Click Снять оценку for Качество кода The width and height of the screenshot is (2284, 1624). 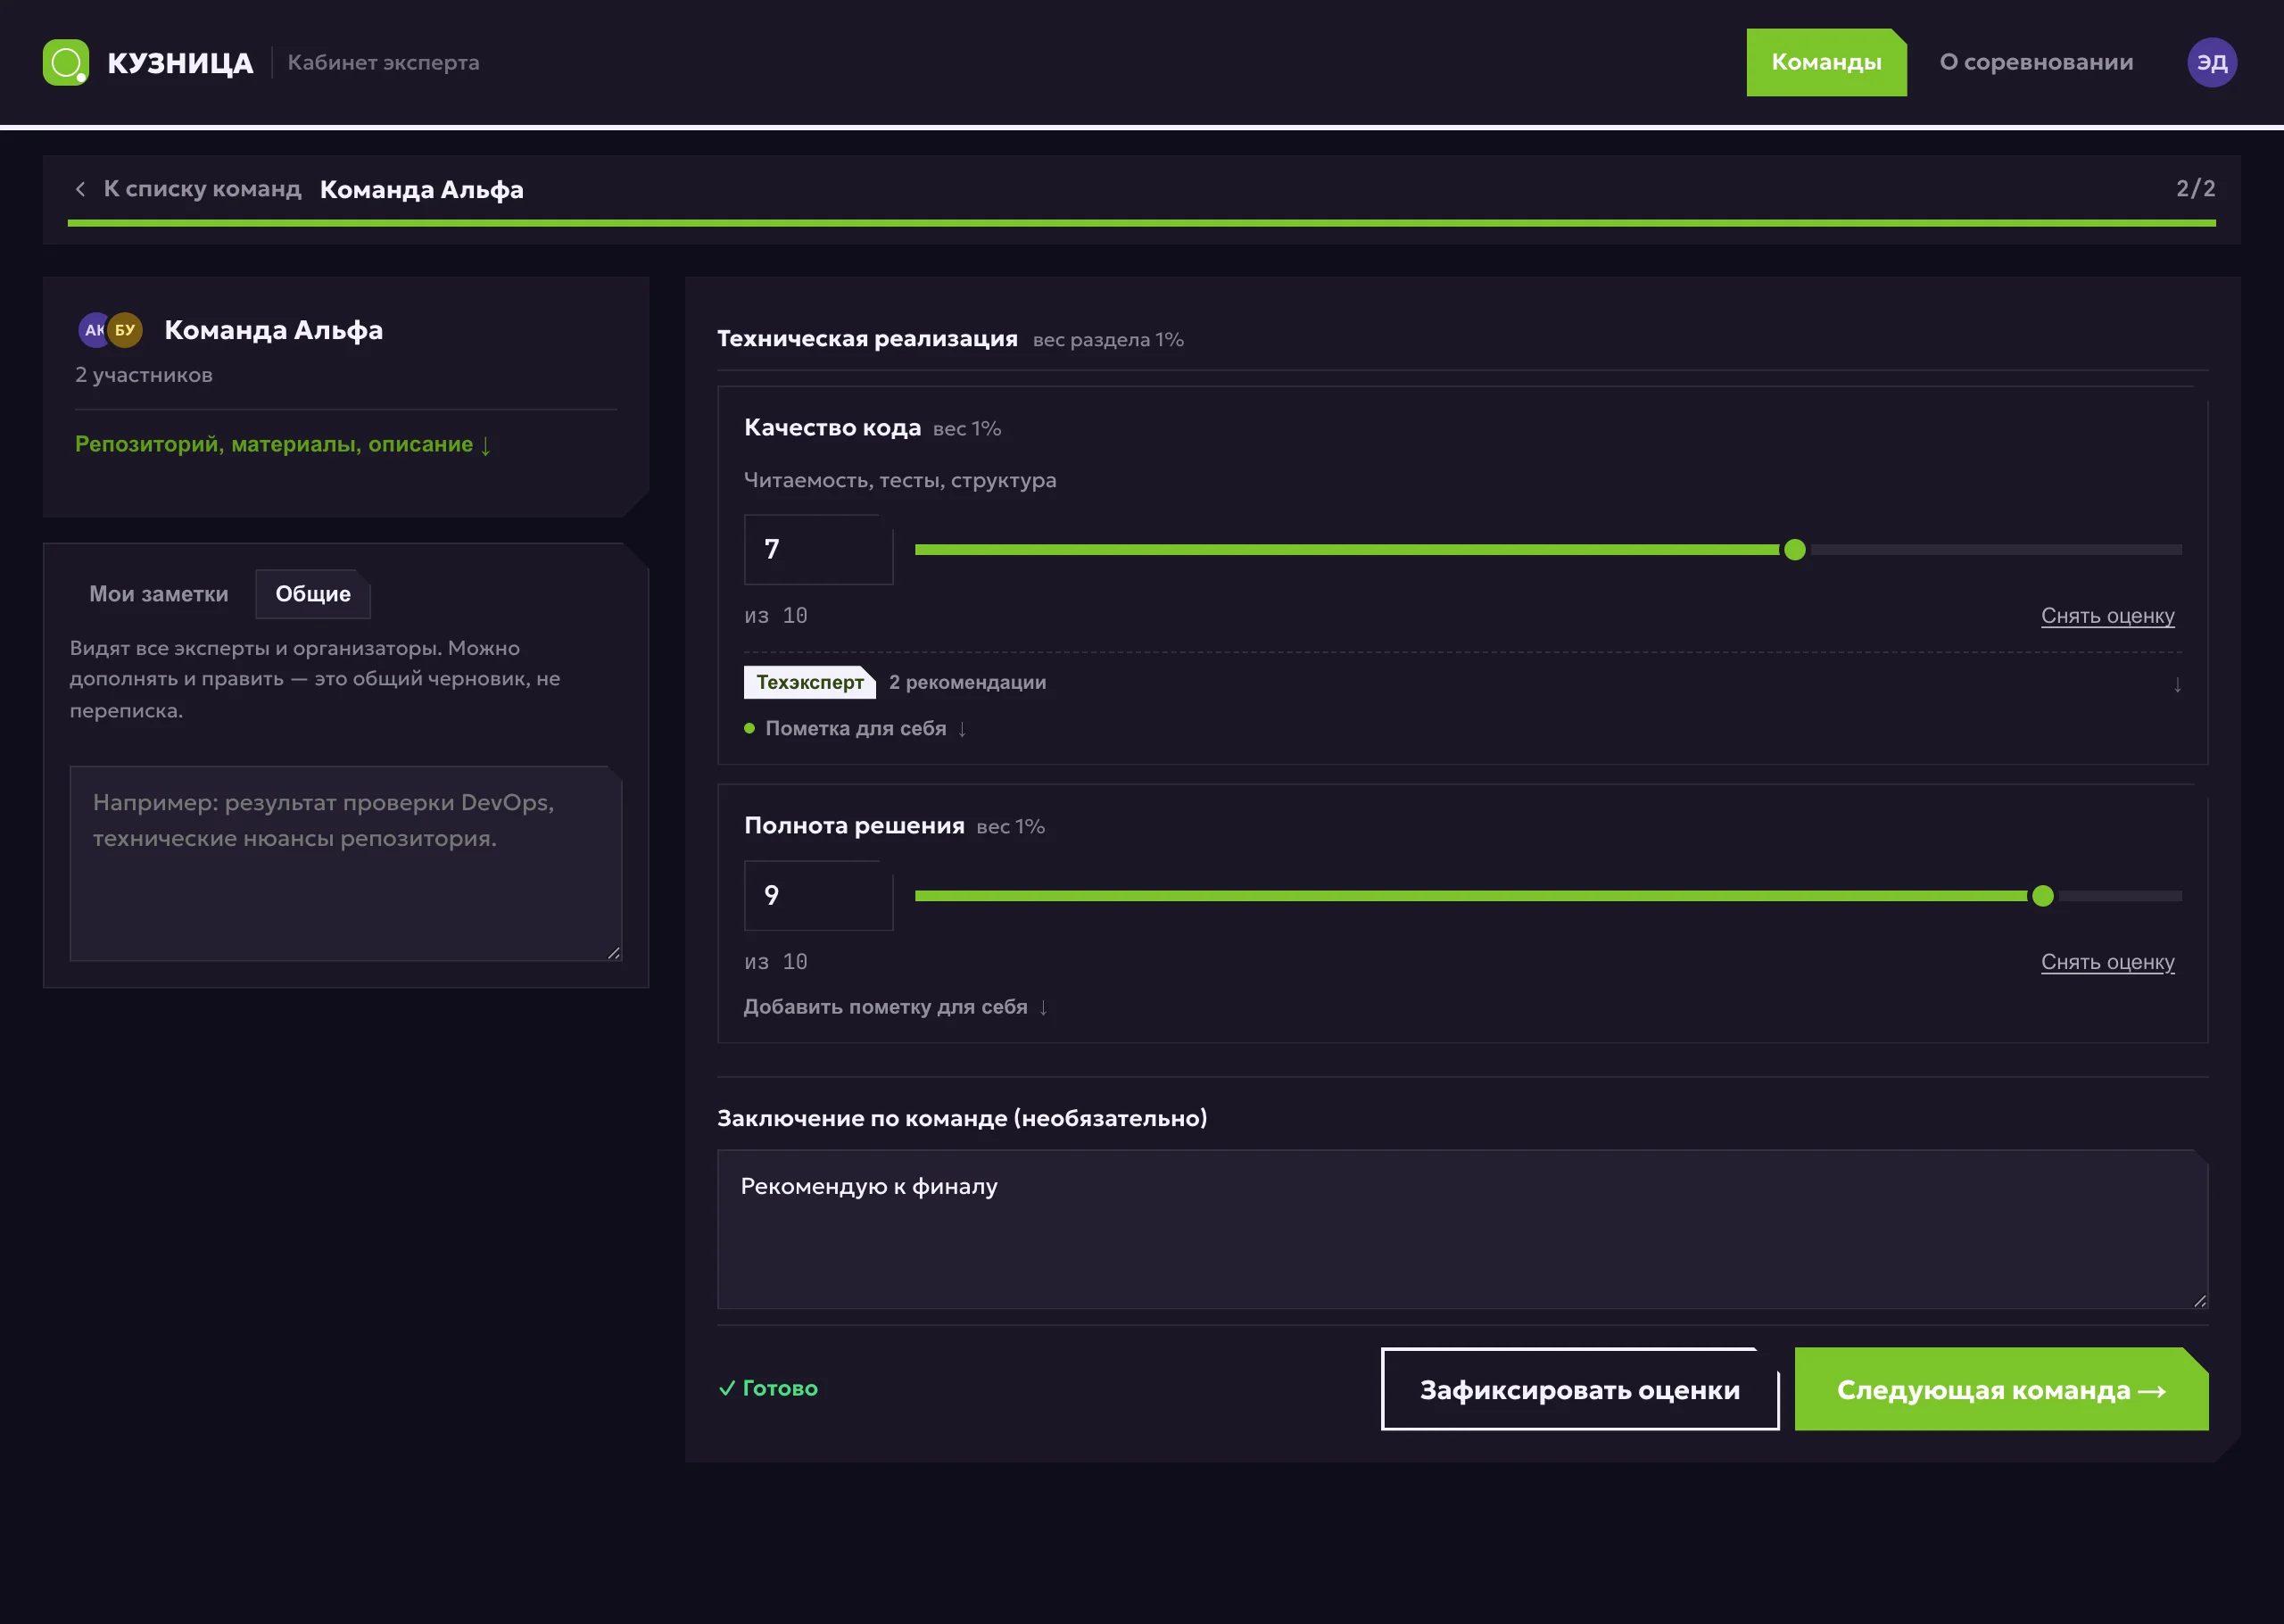coord(2107,616)
